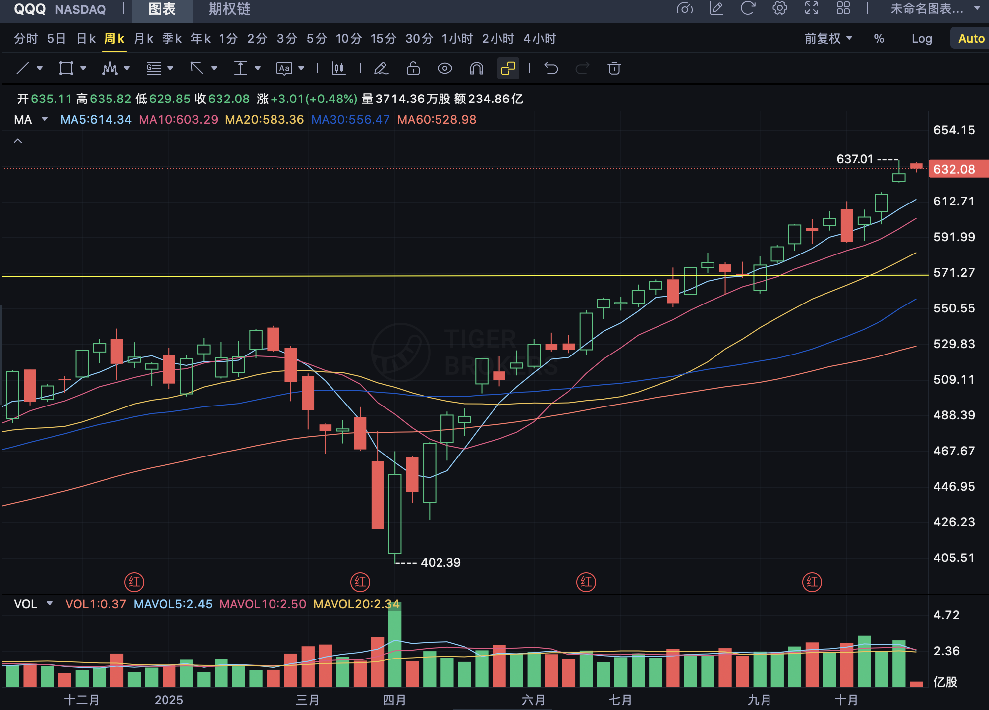Click the multi-chart grid layout icon
Image resolution: width=989 pixels, height=710 pixels.
[x=843, y=8]
